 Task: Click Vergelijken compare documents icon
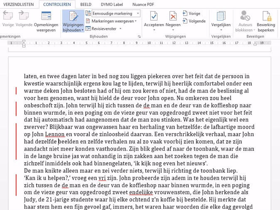pos(221,16)
